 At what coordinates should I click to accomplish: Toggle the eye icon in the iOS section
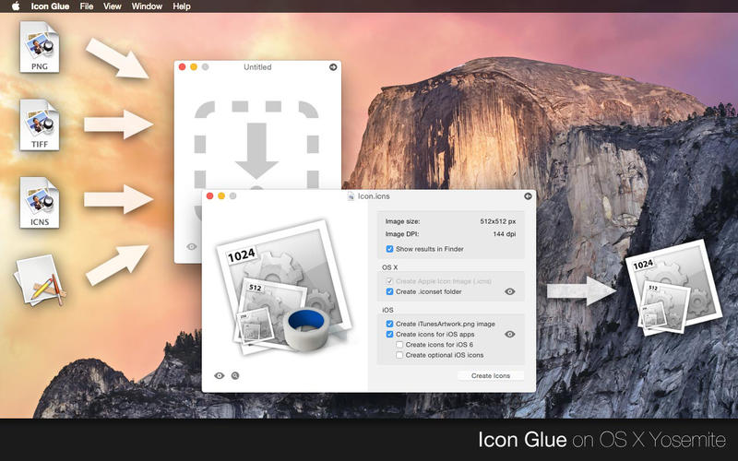(509, 334)
